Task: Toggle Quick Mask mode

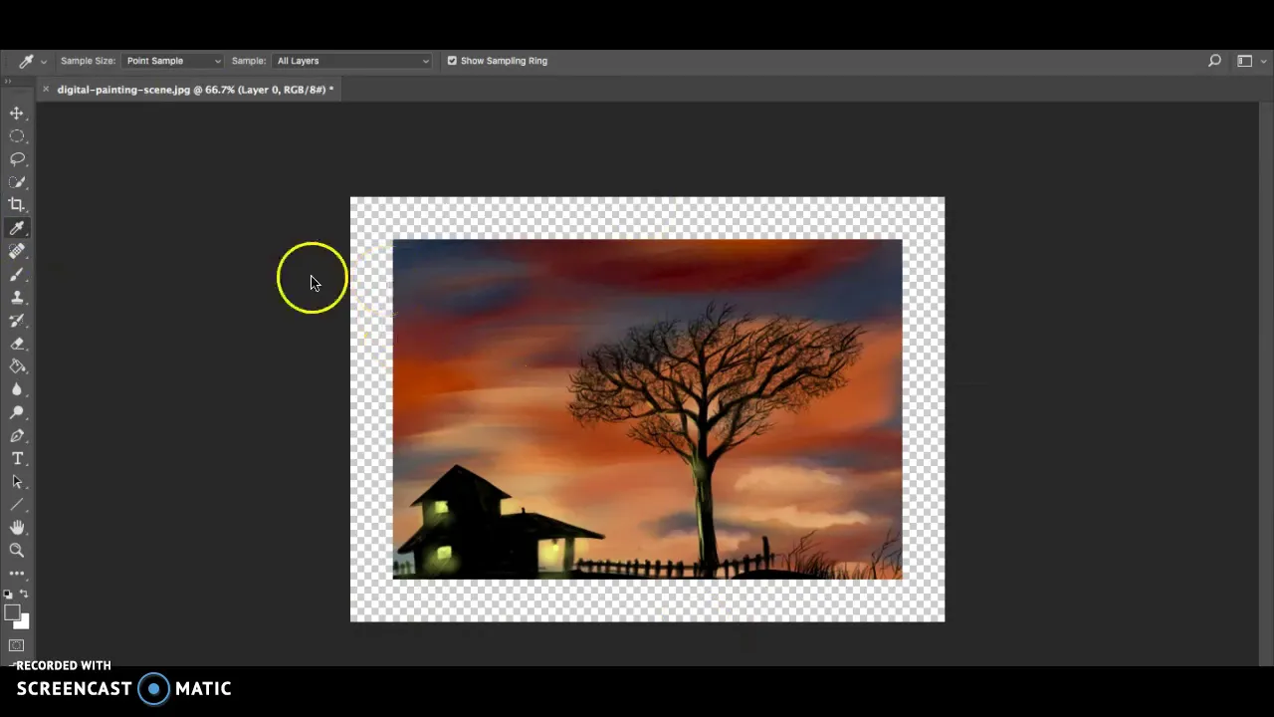Action: click(17, 646)
